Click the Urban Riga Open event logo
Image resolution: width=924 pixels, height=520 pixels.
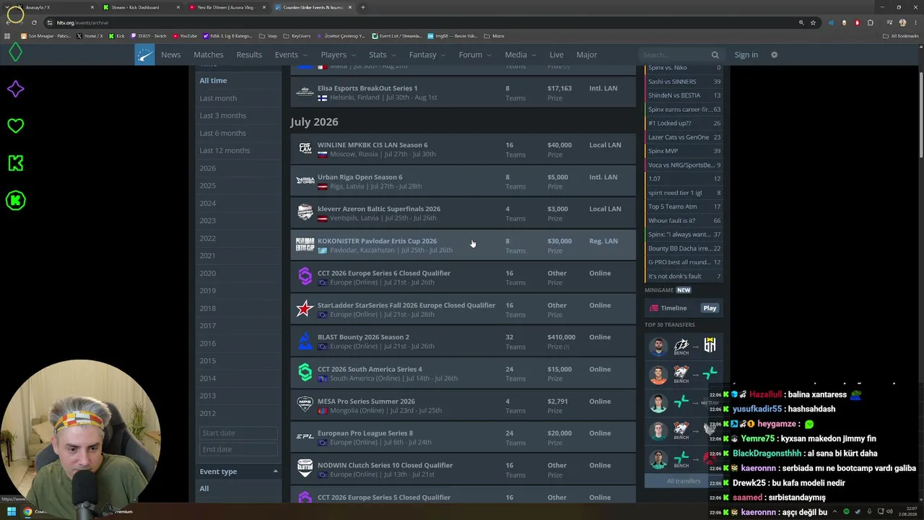[x=305, y=181]
